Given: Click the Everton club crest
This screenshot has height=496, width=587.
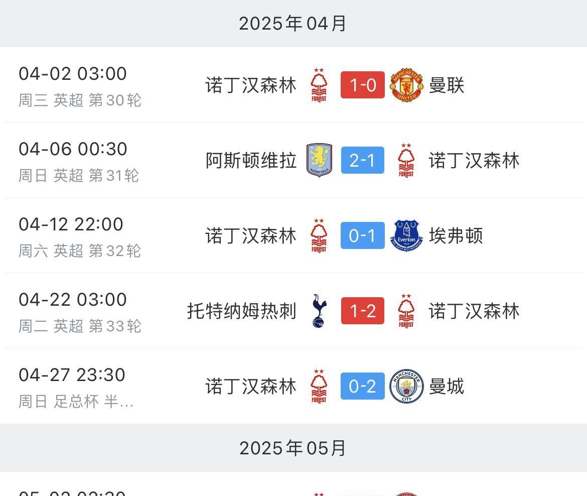Looking at the screenshot, I should coord(406,235).
